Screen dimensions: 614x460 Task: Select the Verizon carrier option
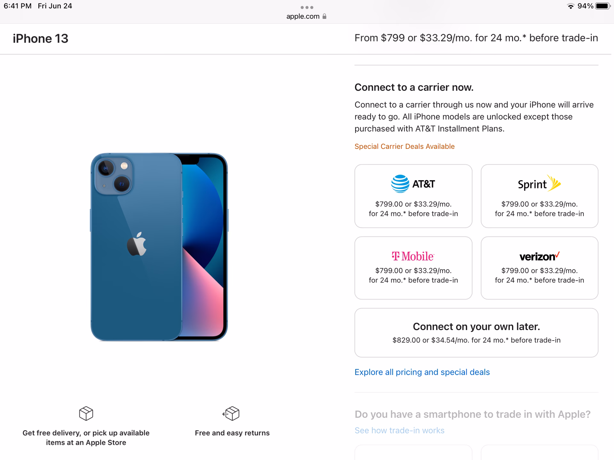click(x=539, y=268)
